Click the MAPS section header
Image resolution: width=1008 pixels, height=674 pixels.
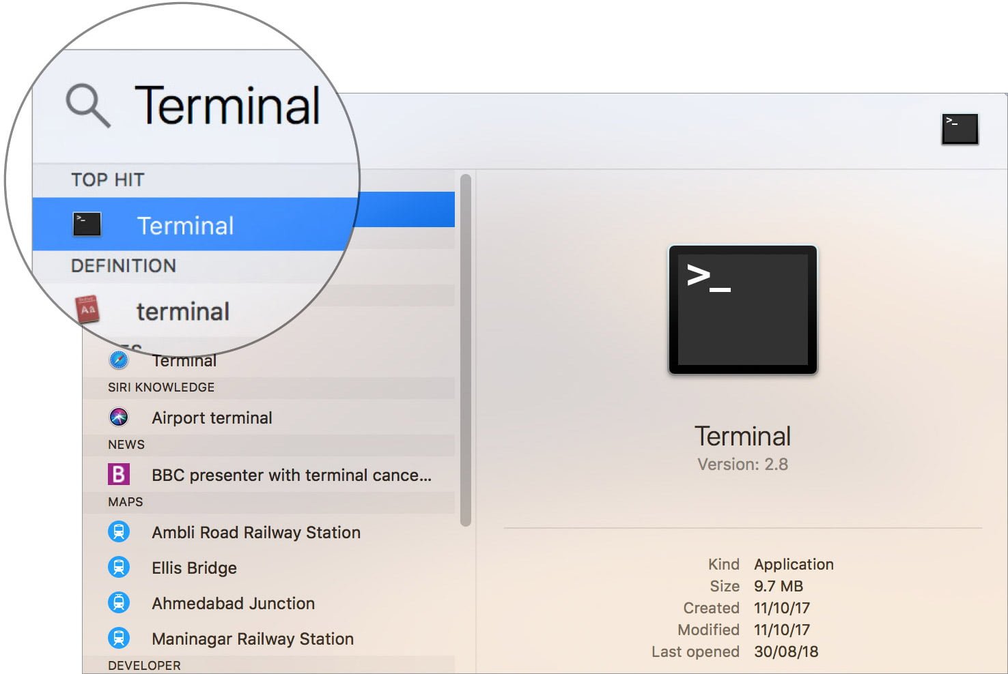click(126, 502)
